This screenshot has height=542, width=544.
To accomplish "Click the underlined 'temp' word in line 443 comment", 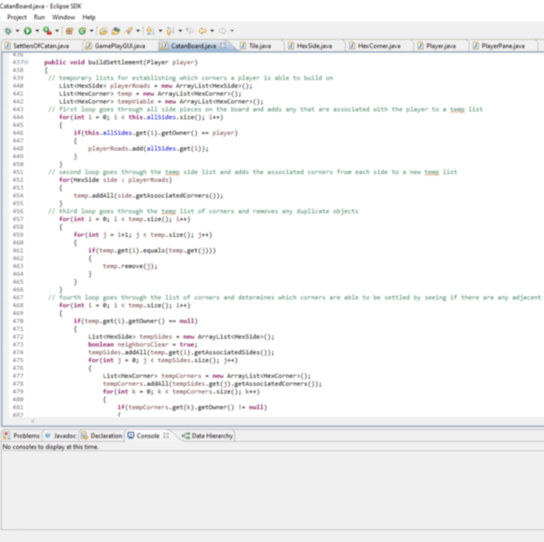I will (457, 109).
